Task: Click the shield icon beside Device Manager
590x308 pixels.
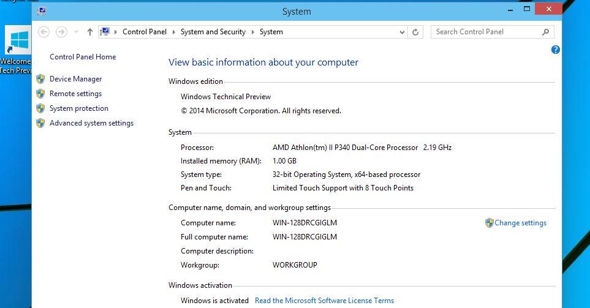Action: point(40,79)
